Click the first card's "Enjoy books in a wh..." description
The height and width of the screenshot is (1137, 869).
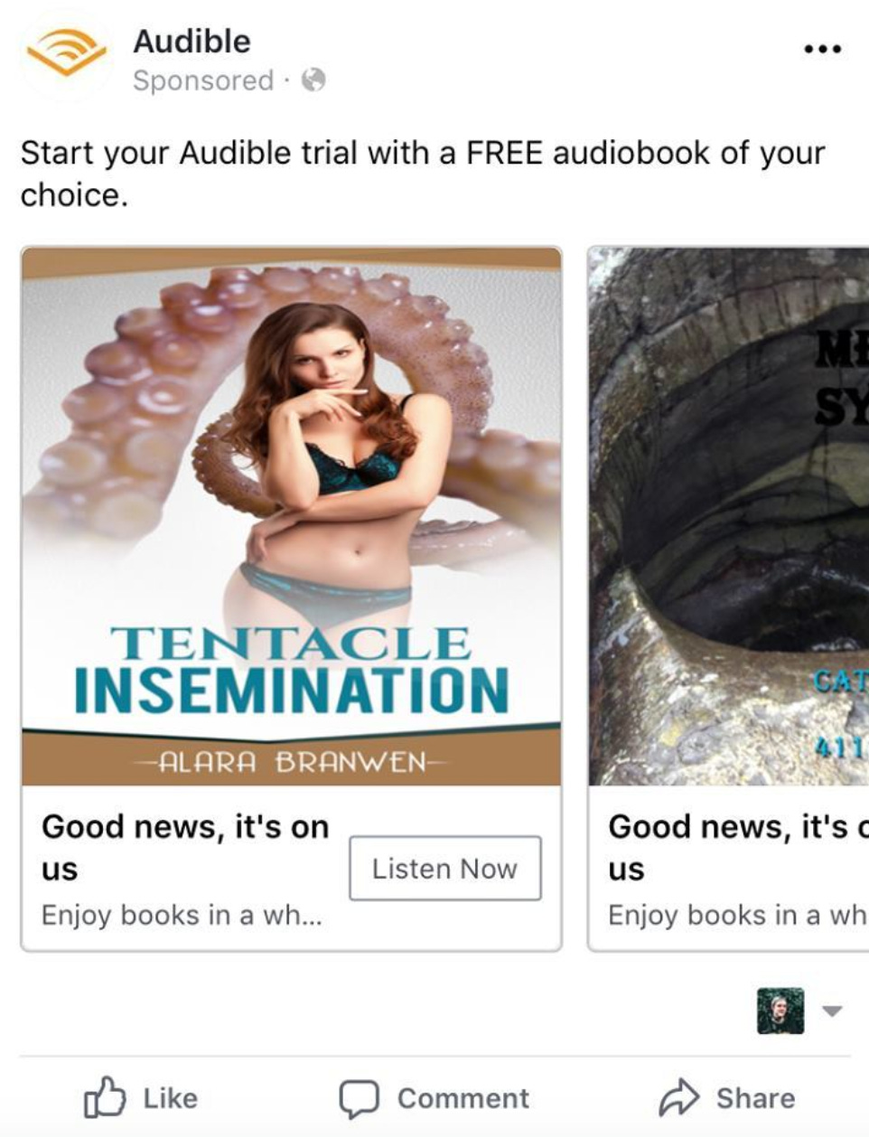click(x=182, y=915)
